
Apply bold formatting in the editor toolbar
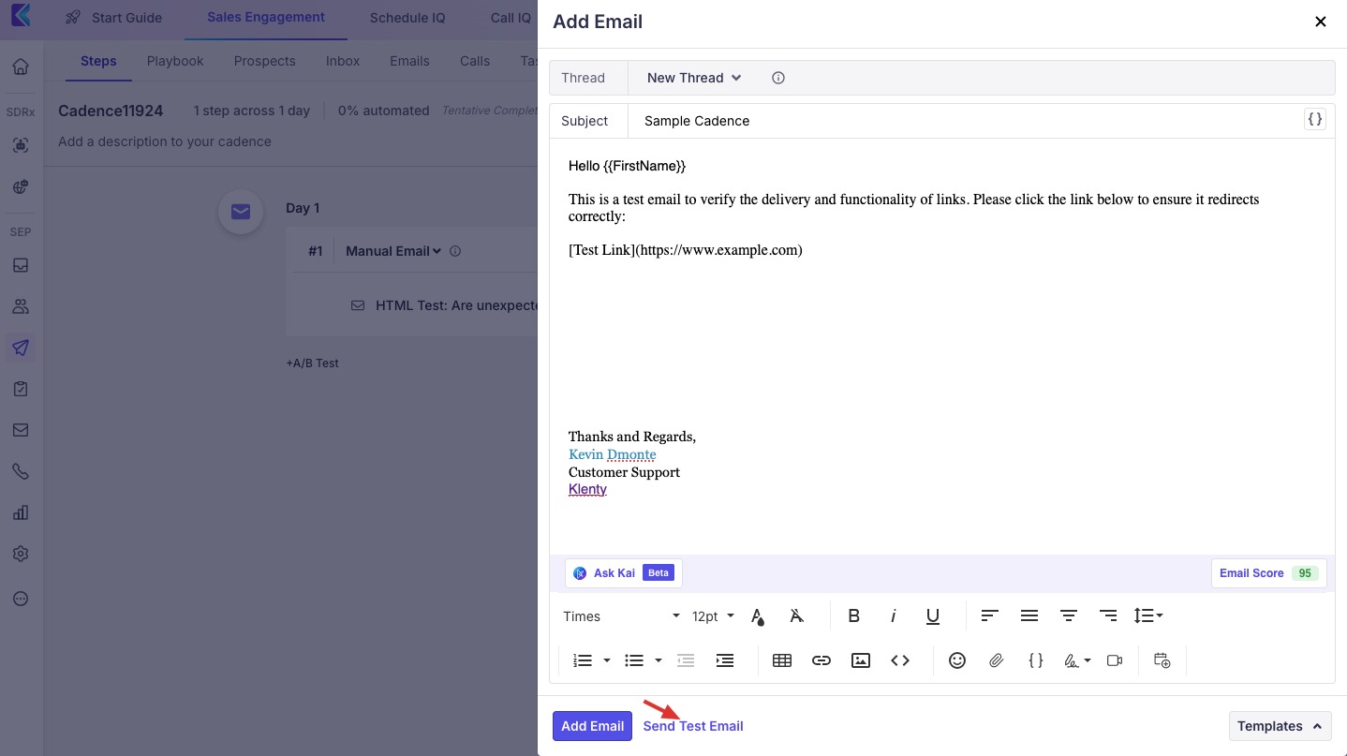[853, 616]
